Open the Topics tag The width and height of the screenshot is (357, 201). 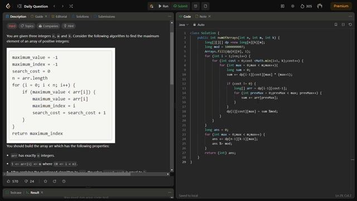[27, 26]
